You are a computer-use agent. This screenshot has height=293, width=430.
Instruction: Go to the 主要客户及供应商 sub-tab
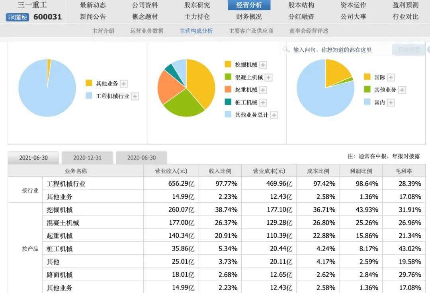coord(251,31)
